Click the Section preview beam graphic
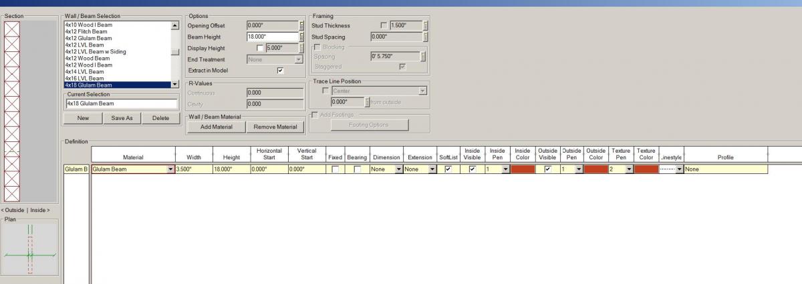The image size is (802, 284). (12, 110)
